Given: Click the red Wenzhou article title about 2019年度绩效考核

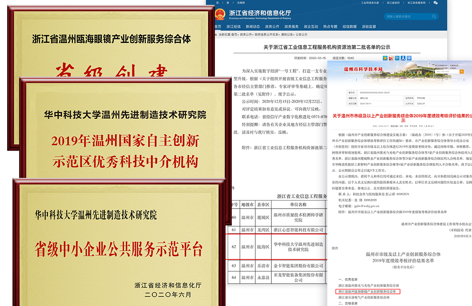Looking at the screenshot, I should click(402, 118).
